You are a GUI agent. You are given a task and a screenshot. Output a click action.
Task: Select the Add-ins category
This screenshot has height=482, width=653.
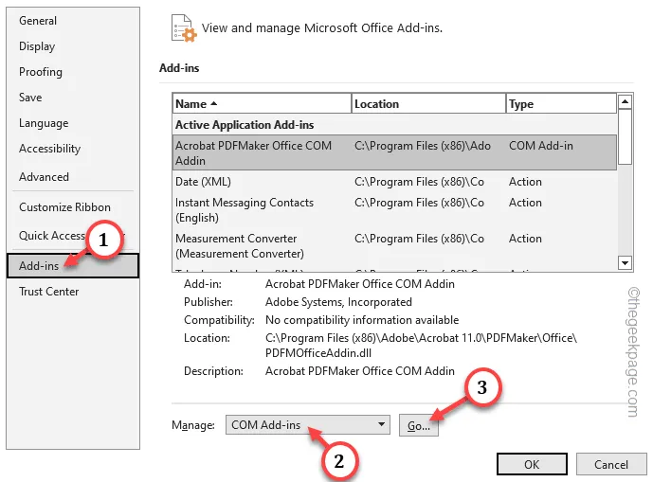(73, 265)
